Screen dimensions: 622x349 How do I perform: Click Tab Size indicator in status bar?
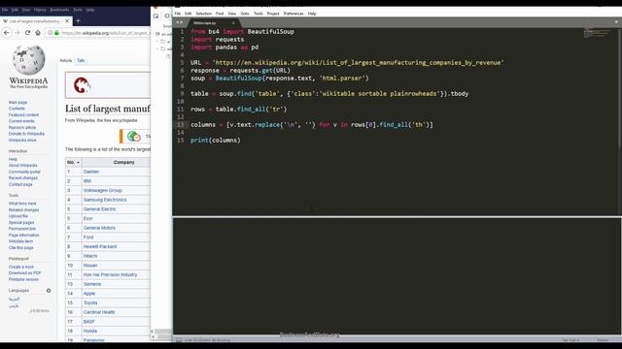[570, 340]
